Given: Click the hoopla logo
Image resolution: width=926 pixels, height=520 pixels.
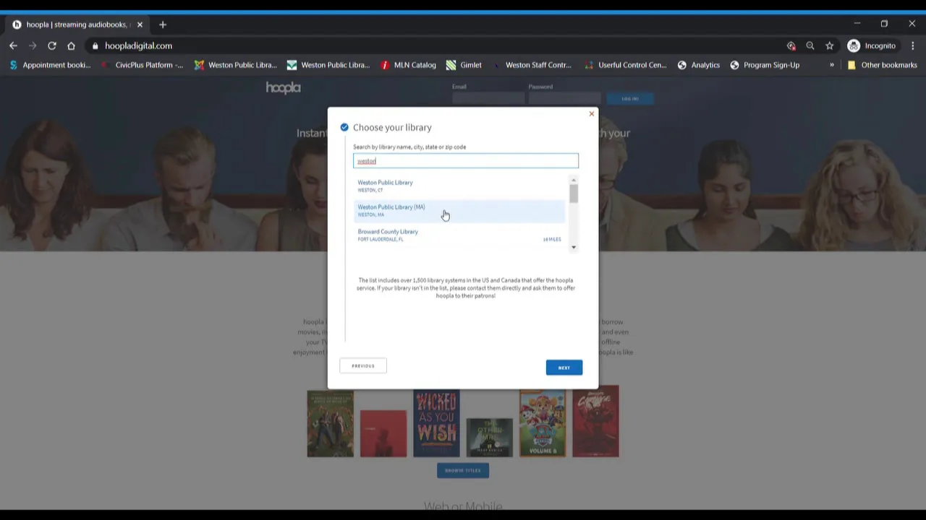Looking at the screenshot, I should (283, 87).
